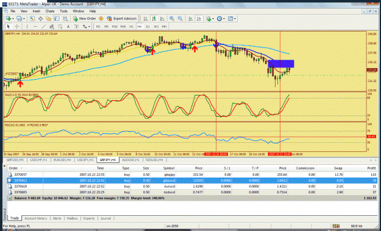Image resolution: width=381 pixels, height=231 pixels.
Task: Select the Fibonacci Retracement tool
Action: tap(60, 26)
